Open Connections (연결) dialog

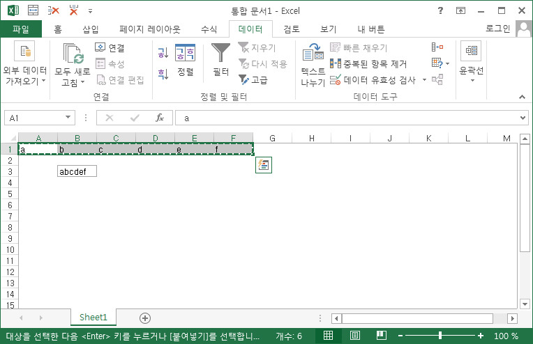pyautogui.click(x=110, y=47)
